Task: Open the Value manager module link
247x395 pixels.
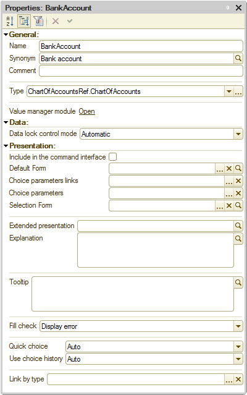Action: tap(87, 111)
